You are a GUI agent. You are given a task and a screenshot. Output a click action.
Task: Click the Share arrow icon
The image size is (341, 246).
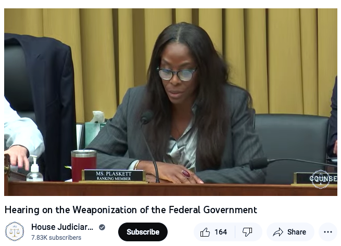tap(278, 232)
